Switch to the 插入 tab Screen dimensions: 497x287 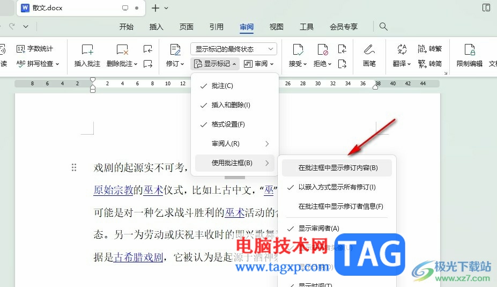point(156,27)
